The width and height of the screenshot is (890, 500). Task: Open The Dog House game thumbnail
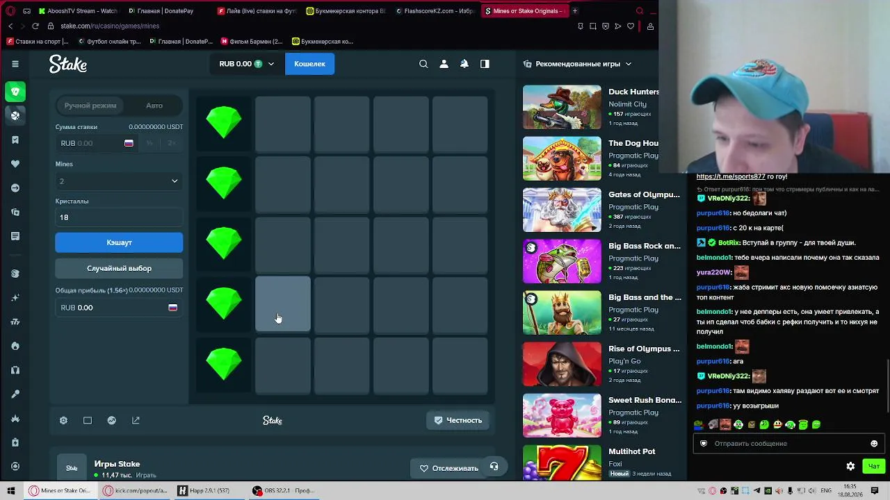pos(562,158)
